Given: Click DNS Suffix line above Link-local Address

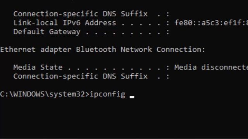Looking at the screenshot, I should tap(91, 14).
